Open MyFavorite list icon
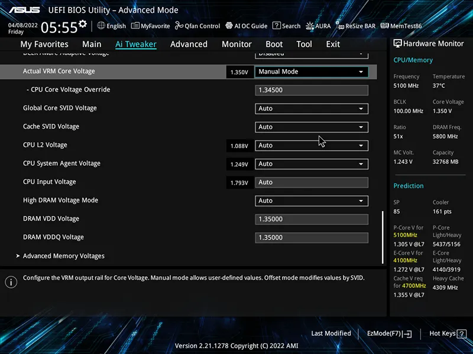The height and width of the screenshot is (354, 473). (x=135, y=25)
